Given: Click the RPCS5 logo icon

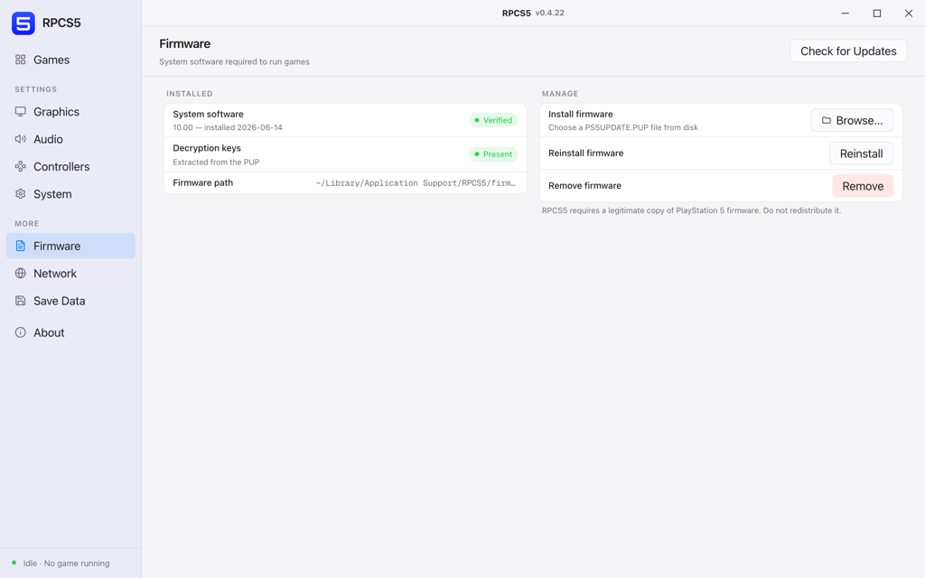Looking at the screenshot, I should [23, 23].
